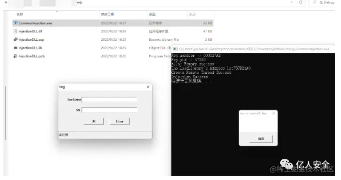The height and width of the screenshot is (180, 341).
Task: Click the 'Exports Library File' type cell
Action: (x=164, y=39)
